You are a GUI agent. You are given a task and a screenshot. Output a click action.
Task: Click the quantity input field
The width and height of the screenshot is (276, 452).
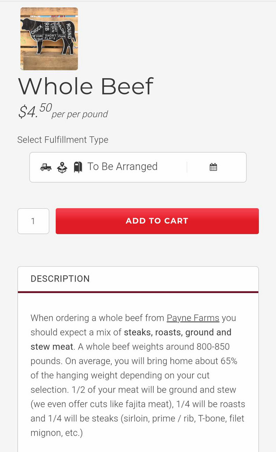(x=33, y=221)
